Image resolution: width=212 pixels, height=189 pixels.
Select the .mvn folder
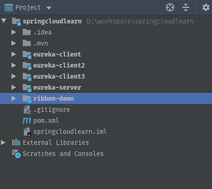[41, 44]
